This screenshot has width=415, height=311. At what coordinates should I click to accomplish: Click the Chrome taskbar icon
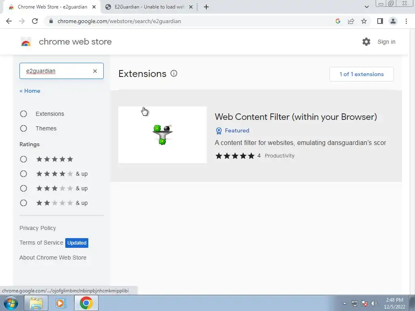(x=86, y=303)
